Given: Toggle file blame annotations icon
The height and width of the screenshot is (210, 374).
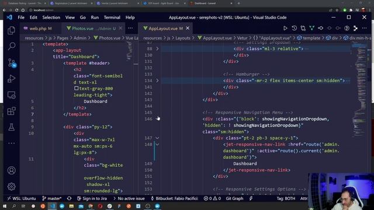Looking at the screenshot, I should click(x=347, y=28).
